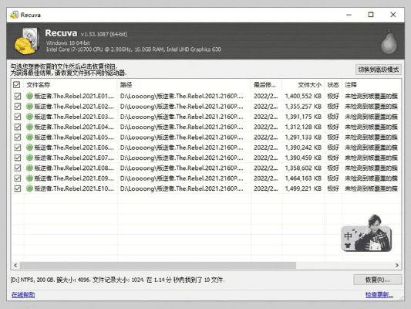Click the size cell 1,291,133 KB

pos(303,137)
